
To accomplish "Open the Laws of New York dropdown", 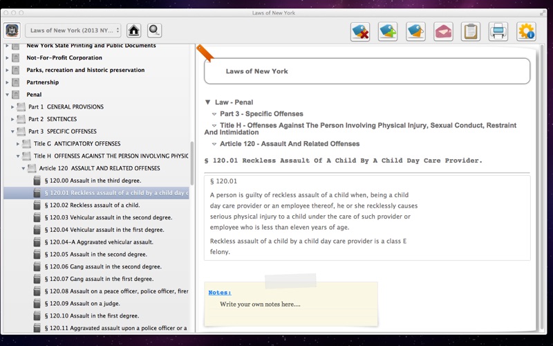I will 73,30.
